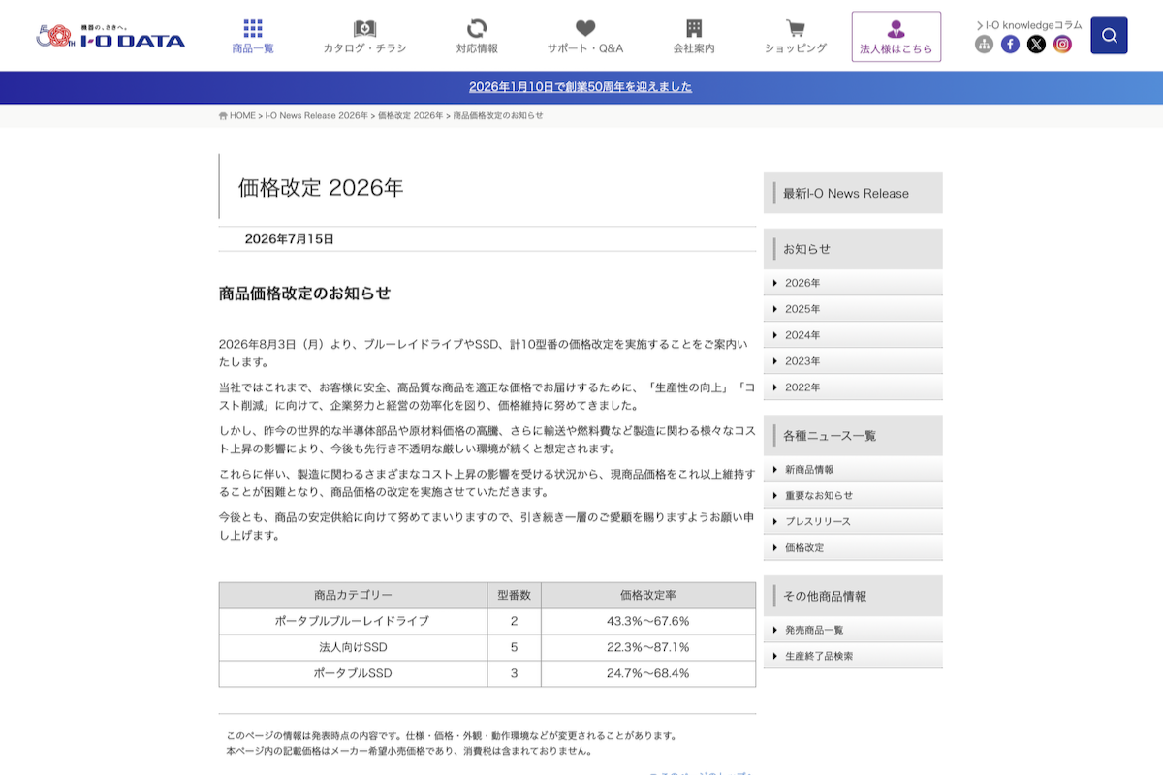This screenshot has width=1163, height=775.
Task: Open the I-O knowledgeコラム link
Action: tap(1029, 25)
